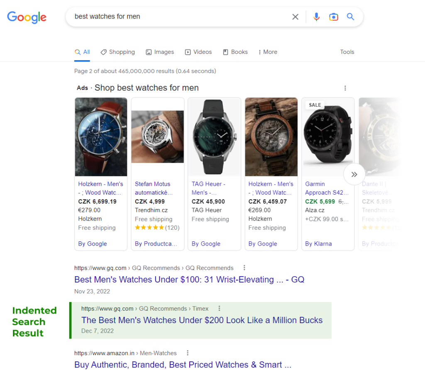Start a voice search with the microphone icon
This screenshot has width=425, height=370.
[316, 17]
